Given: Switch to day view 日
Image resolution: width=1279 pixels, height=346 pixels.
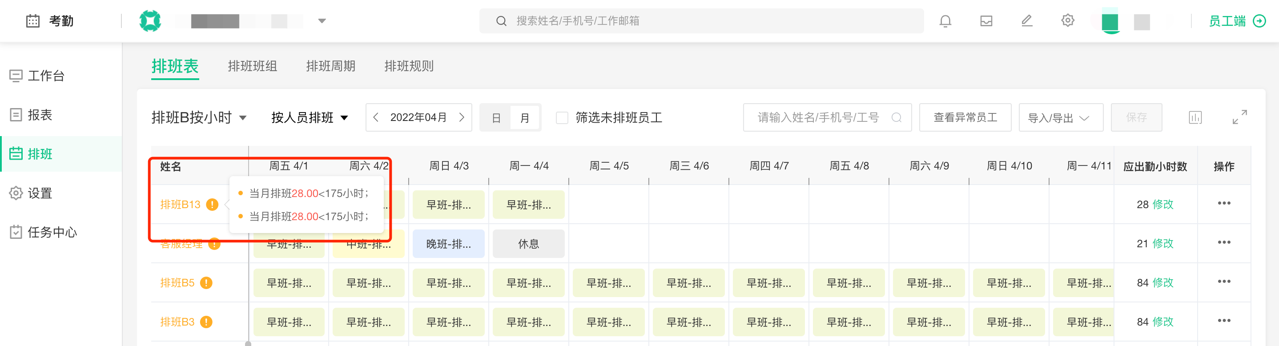Looking at the screenshot, I should point(496,118).
